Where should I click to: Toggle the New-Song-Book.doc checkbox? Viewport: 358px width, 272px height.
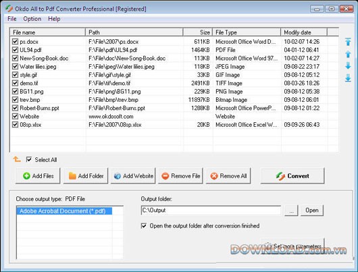pos(15,58)
